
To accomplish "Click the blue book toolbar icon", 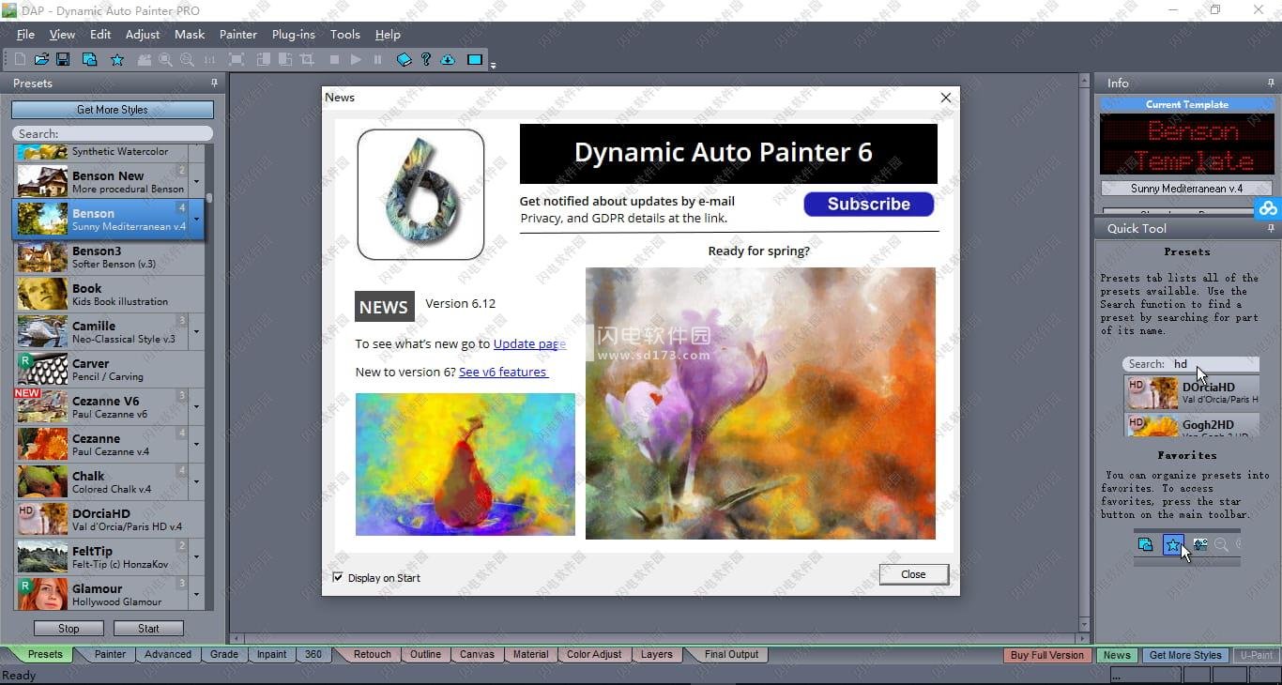I will pos(404,59).
